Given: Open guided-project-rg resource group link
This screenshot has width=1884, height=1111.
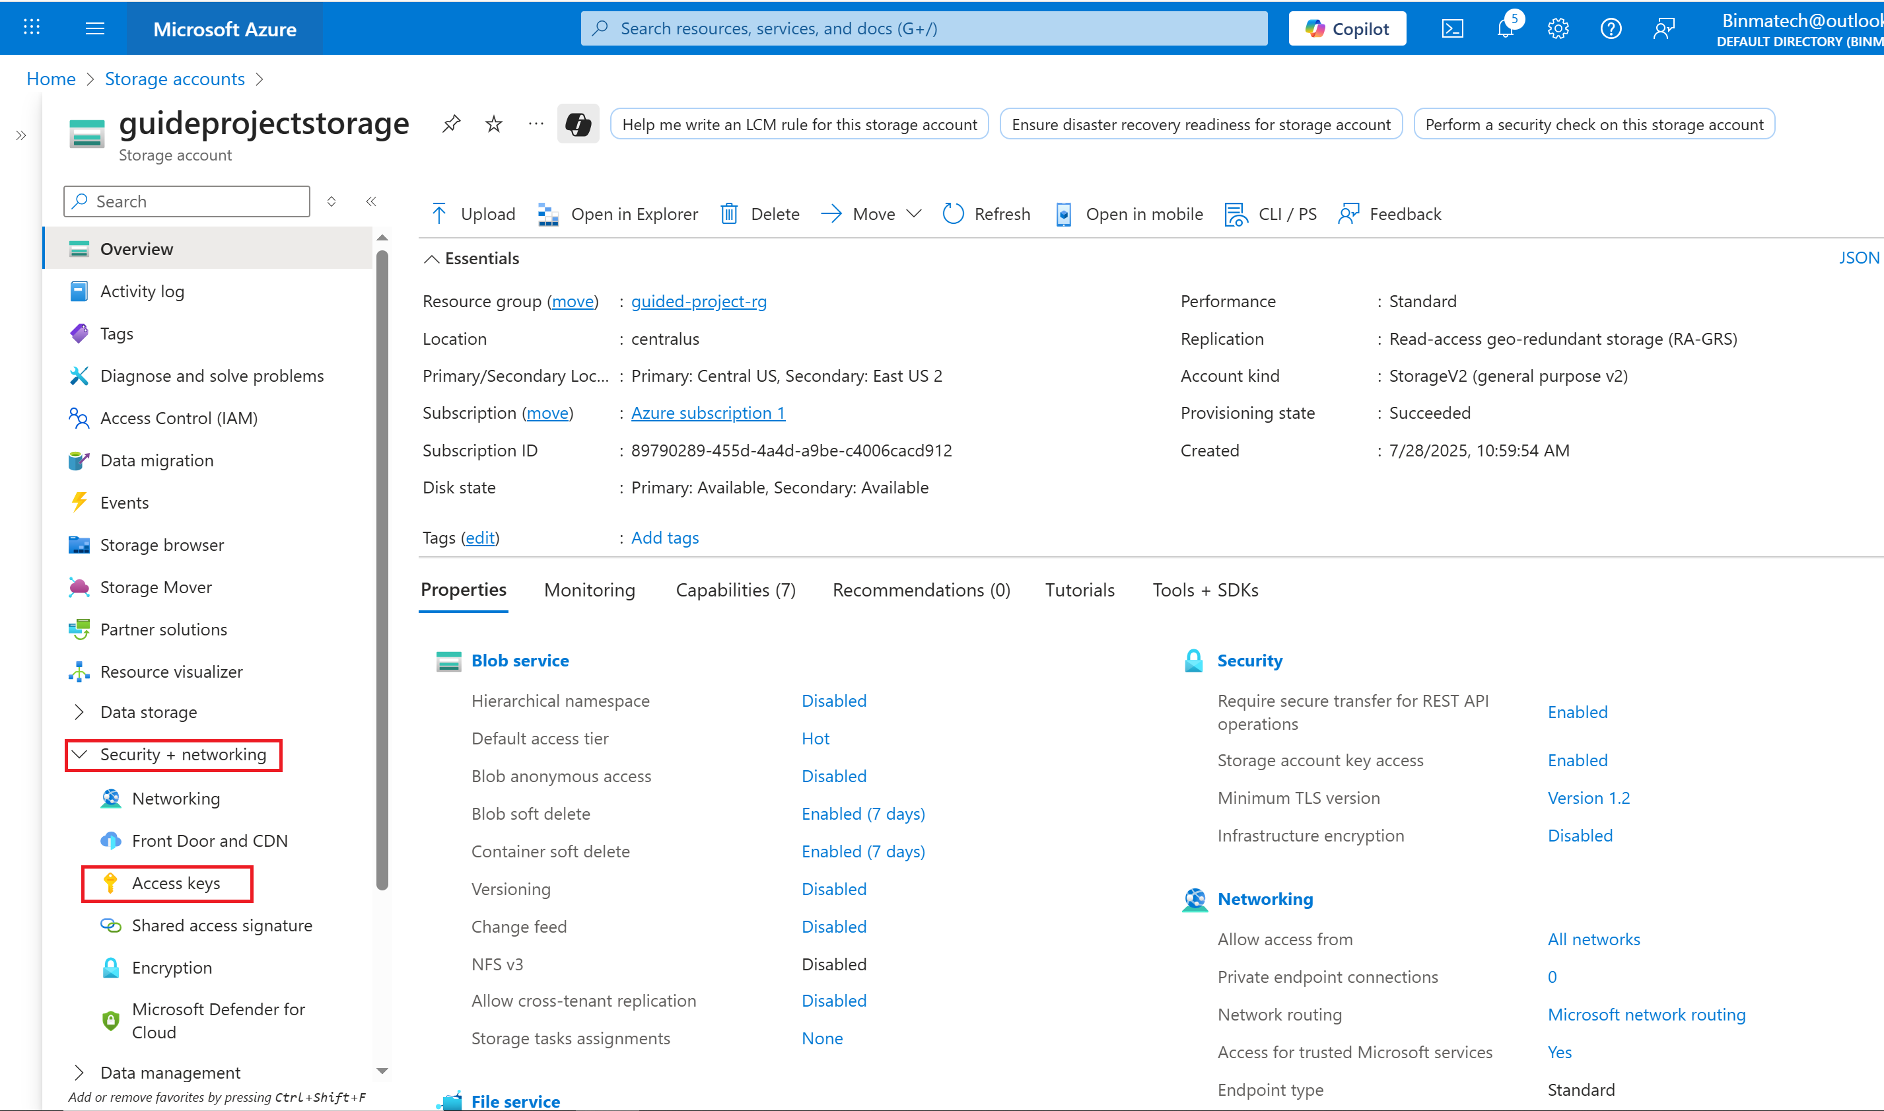Looking at the screenshot, I should coord(699,301).
